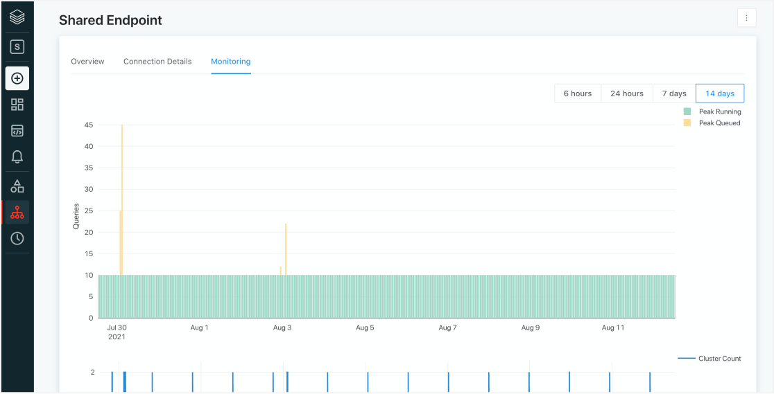This screenshot has height=394, width=774.
Task: Set time range to 24 hours
Action: pyautogui.click(x=627, y=93)
